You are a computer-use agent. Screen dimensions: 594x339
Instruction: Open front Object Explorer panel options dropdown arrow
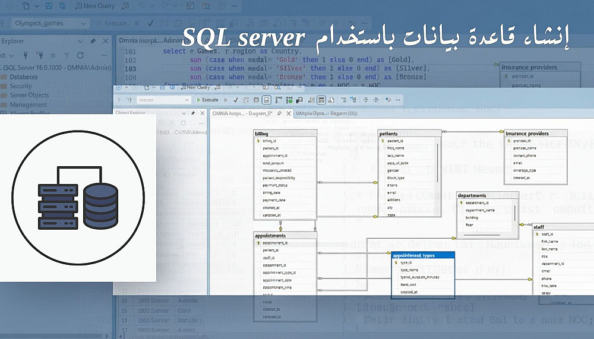click(x=184, y=113)
